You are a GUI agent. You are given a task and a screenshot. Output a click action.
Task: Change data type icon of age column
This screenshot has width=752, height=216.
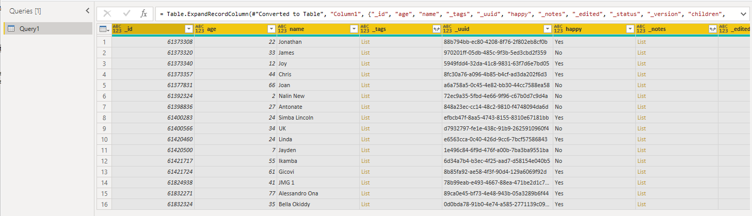point(200,29)
